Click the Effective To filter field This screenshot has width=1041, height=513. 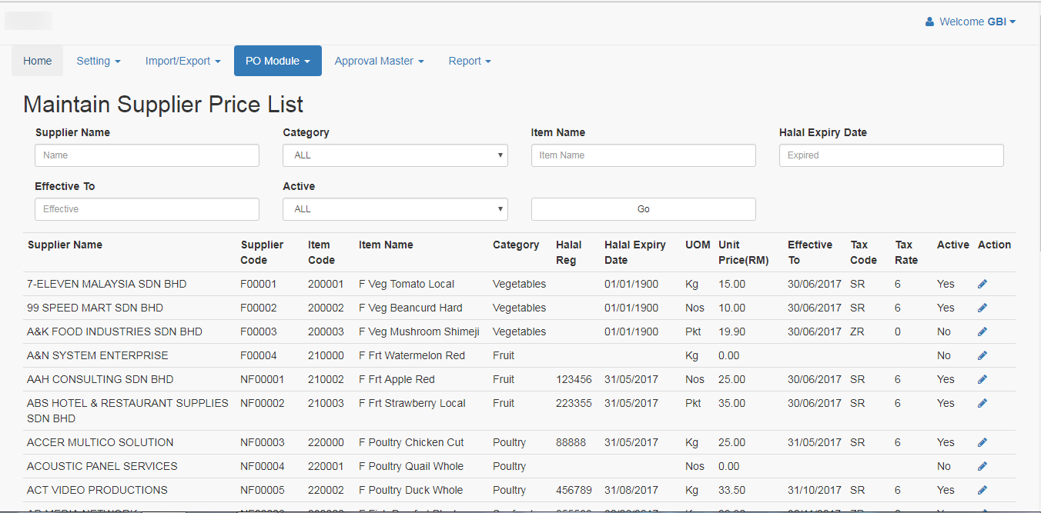coord(147,209)
